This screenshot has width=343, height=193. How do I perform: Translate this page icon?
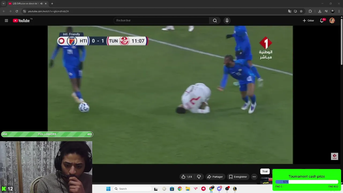(290, 11)
